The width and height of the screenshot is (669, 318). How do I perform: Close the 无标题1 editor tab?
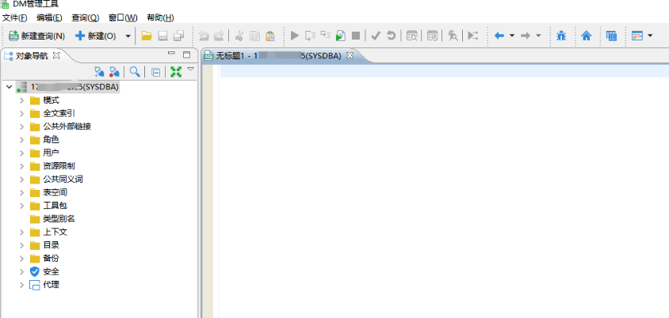pos(350,55)
